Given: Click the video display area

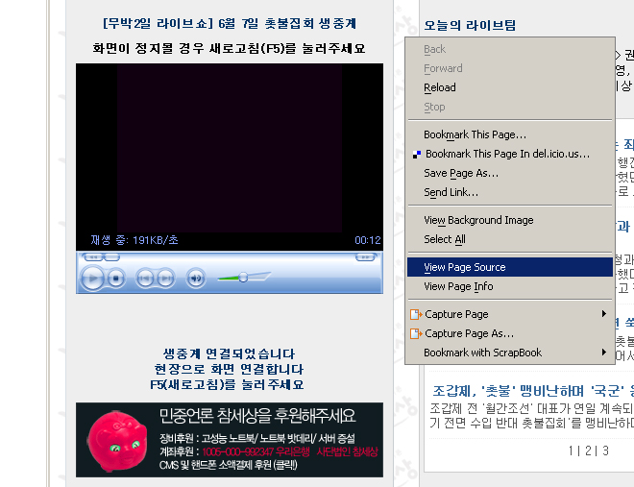Looking at the screenshot, I should click(x=230, y=148).
